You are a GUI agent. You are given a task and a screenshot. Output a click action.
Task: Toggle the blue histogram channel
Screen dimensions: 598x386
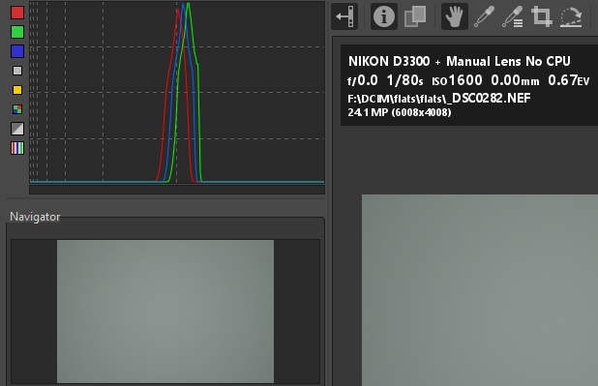coord(17,51)
